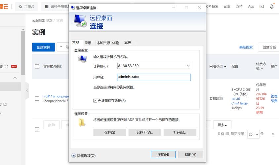Open the instance ID link i-0jl11vshonpreje
Image resolution: width=279 pixels, height=165 pixels.
(56, 96)
